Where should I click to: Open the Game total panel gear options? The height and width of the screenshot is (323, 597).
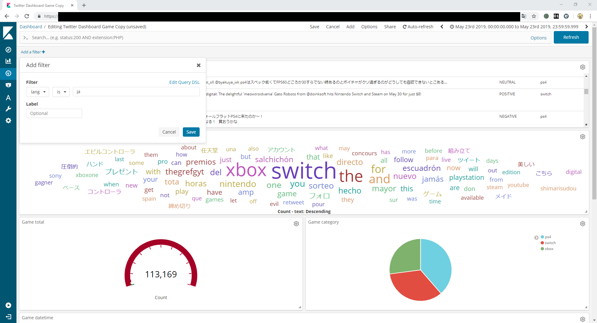pos(296,224)
